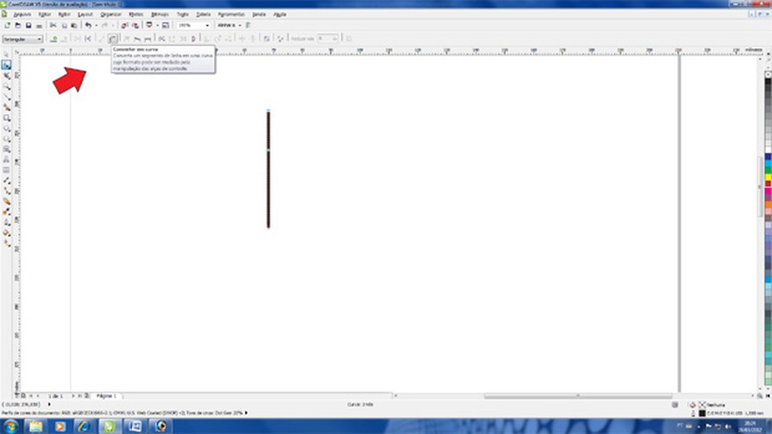The height and width of the screenshot is (434, 772).
Task: Select the Polygon tool
Action: click(6, 139)
